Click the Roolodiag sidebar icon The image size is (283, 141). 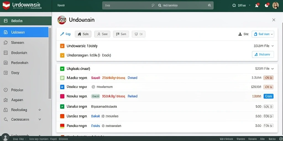[6, 110]
